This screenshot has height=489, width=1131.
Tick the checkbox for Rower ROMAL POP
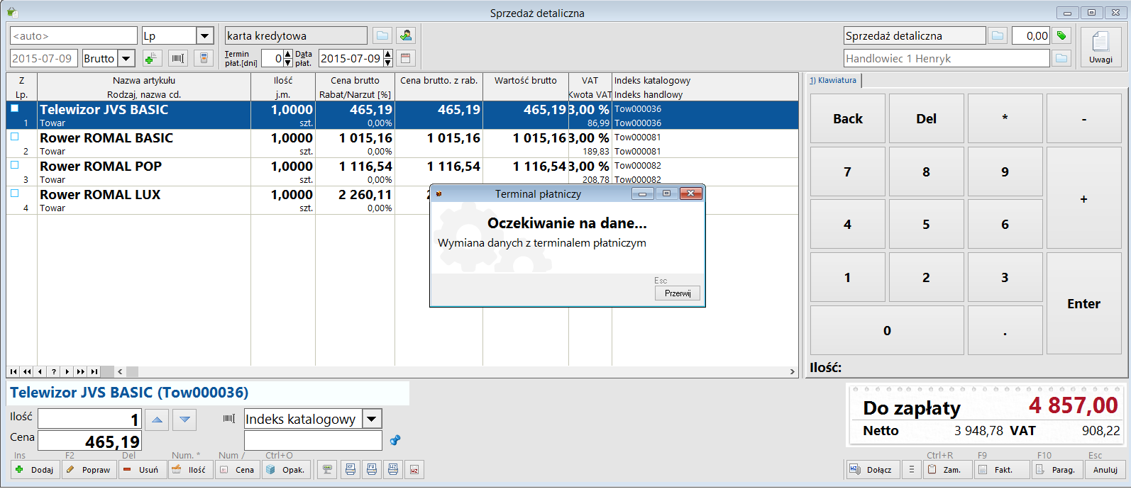click(x=14, y=165)
